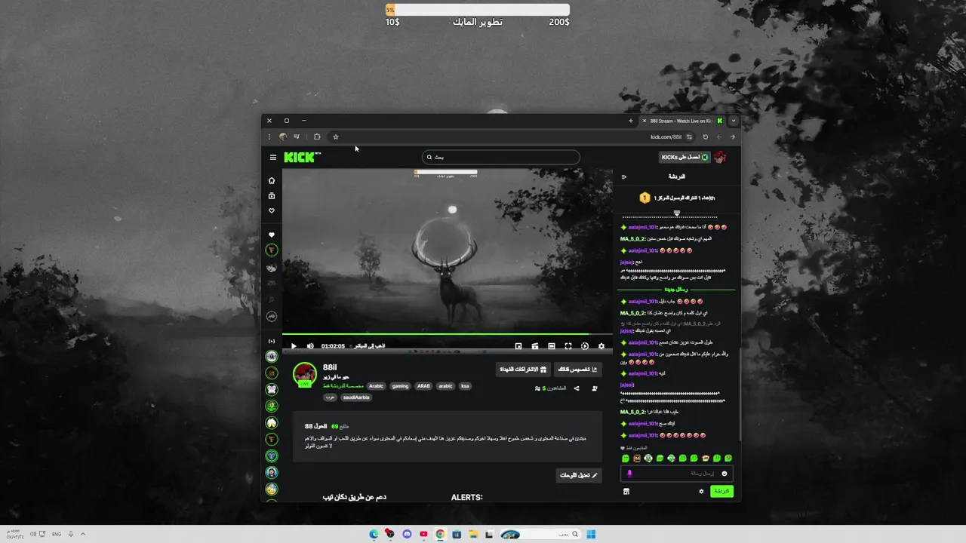Select the Arabic tag
Viewport: 966px width, 543px height.
376,386
